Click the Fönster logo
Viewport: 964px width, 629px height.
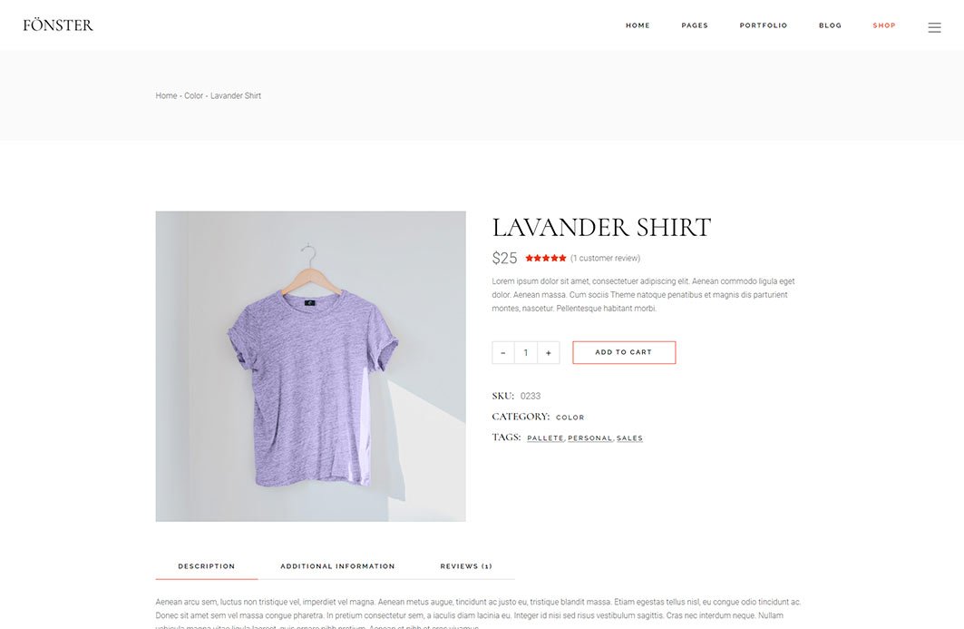[58, 25]
